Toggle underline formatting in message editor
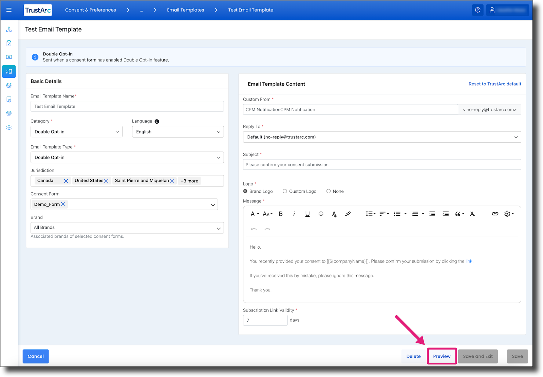This screenshot has width=543, height=377. pyautogui.click(x=307, y=214)
